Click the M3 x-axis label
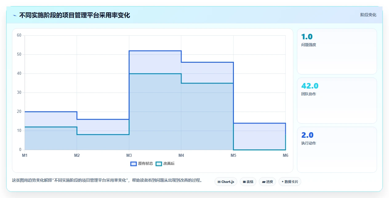The image size is (389, 198). (x=129, y=156)
